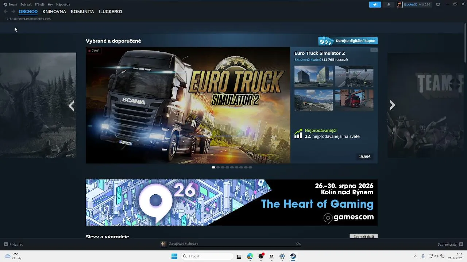Open the Euro Truck Simulator 2 title link
Viewport: 467px width, 262px height.
(x=320, y=53)
